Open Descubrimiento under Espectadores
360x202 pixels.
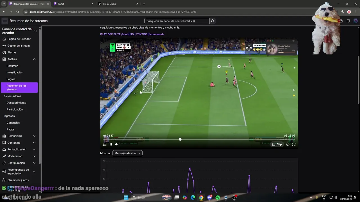(x=16, y=103)
